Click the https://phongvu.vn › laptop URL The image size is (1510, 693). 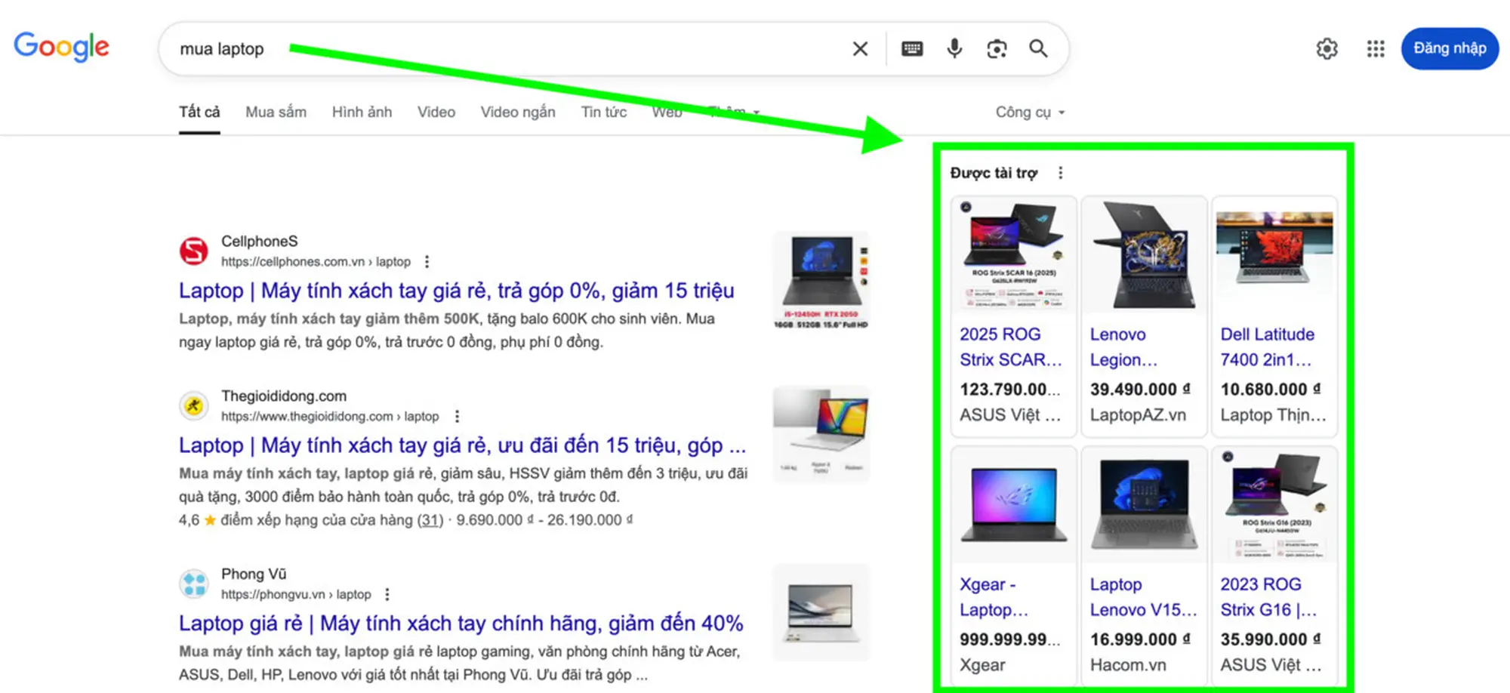tap(296, 595)
